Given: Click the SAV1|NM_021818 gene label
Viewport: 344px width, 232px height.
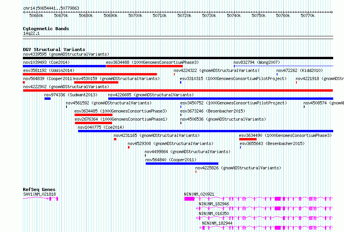Looking at the screenshot, I should pos(39,194).
